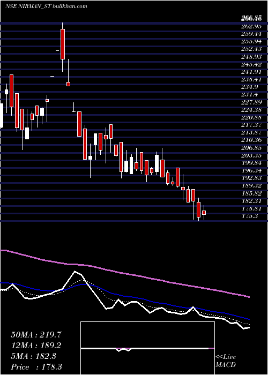The width and height of the screenshot is (268, 375).
Task: Click the 185.82 price axis label
Action: (x=251, y=193)
